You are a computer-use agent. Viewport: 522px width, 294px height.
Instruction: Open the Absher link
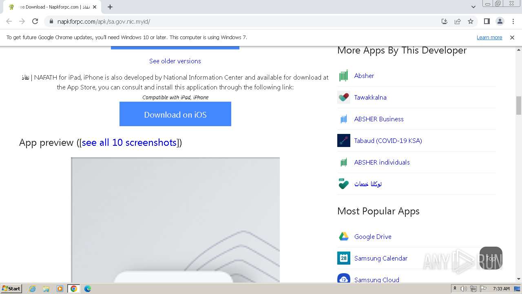(364, 76)
